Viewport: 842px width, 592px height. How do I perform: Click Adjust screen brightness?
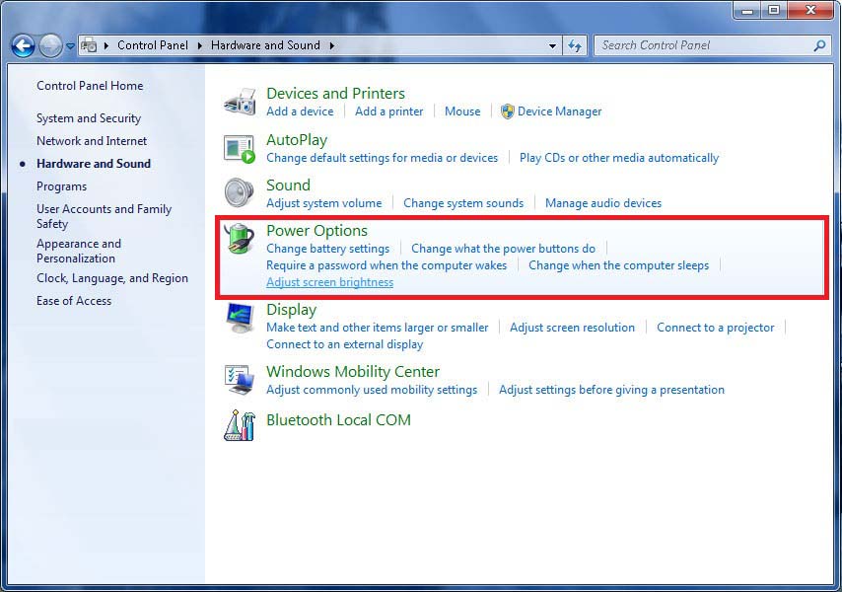(329, 282)
